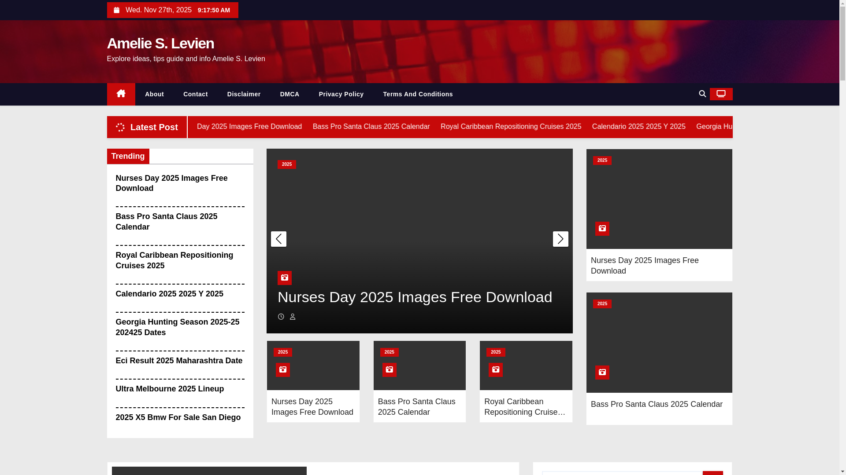Viewport: 846px width, 475px height.
Task: Open Terms And Conditions page
Action: click(x=418, y=94)
